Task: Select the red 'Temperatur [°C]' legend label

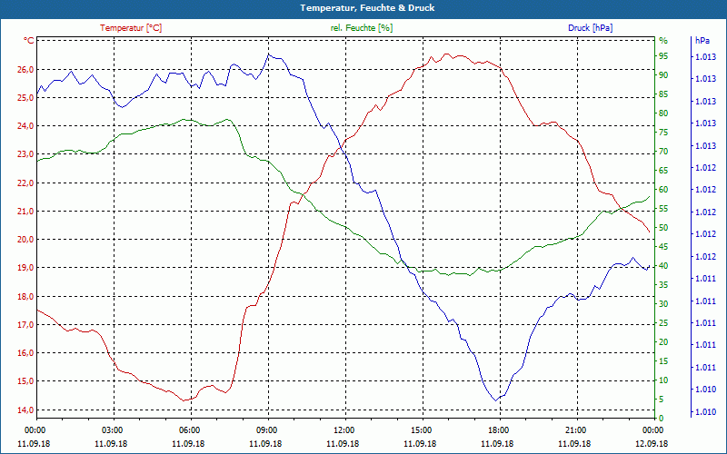Action: [x=131, y=28]
